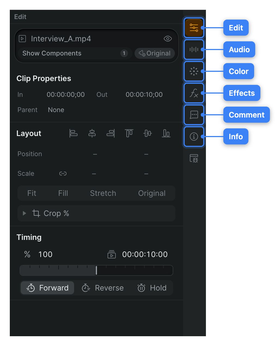Click the Edit panel title
This screenshot has width=280, height=346.
(20, 17)
